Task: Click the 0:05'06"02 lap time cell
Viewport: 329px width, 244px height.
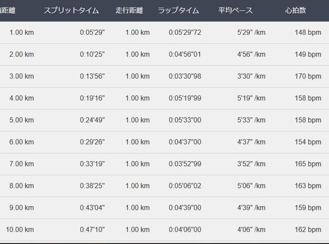Action: coord(185,186)
